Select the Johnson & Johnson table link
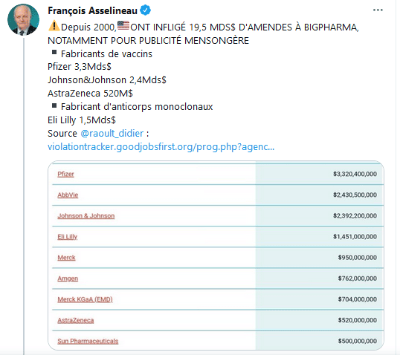This screenshot has height=355, width=400. pyautogui.click(x=86, y=216)
